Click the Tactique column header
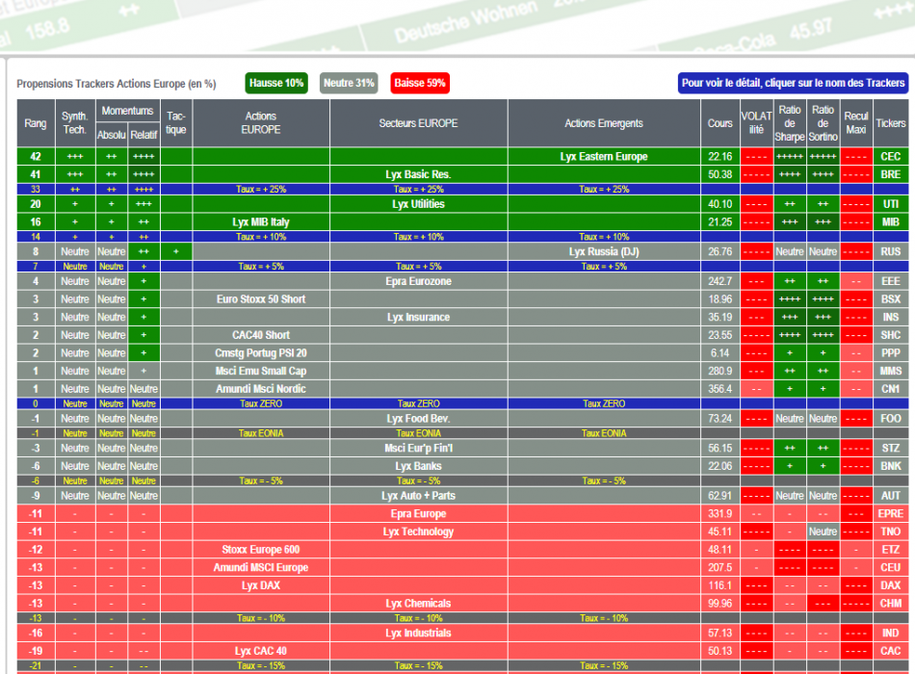This screenshot has height=674, width=915. tap(175, 123)
